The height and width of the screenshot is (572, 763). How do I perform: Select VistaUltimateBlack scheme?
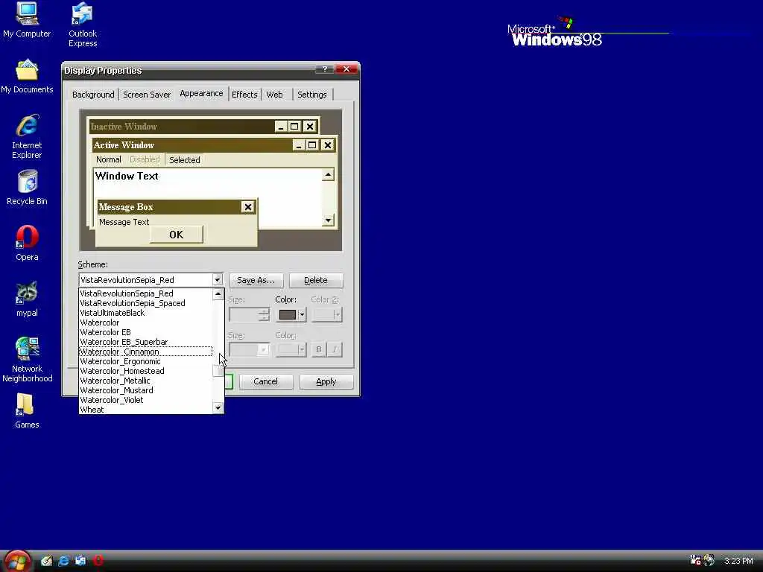pyautogui.click(x=145, y=313)
